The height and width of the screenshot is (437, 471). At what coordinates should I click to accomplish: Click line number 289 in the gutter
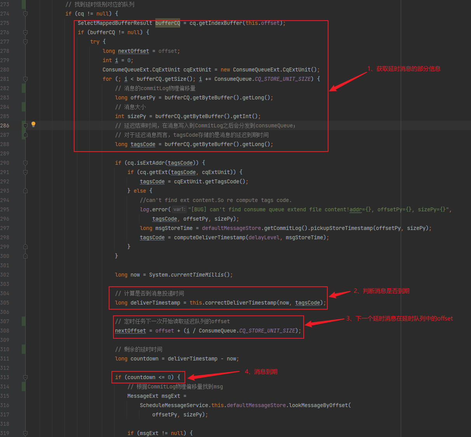click(5, 153)
